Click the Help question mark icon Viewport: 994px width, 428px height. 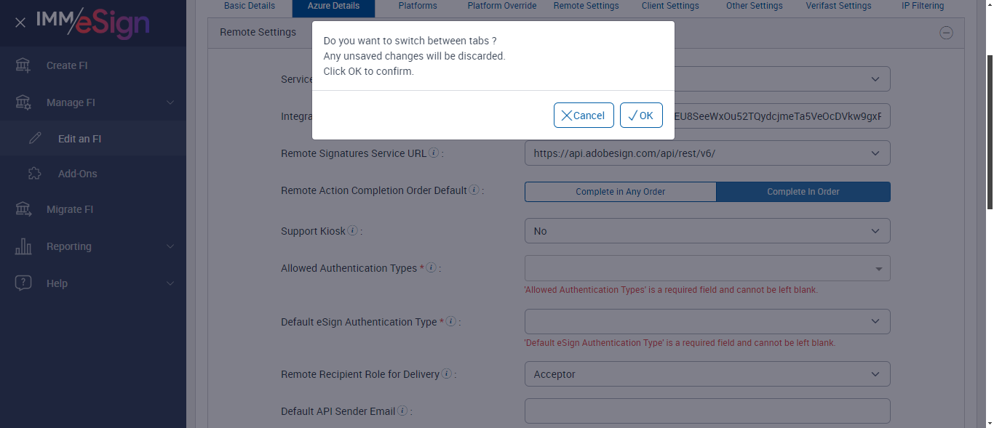tap(23, 283)
